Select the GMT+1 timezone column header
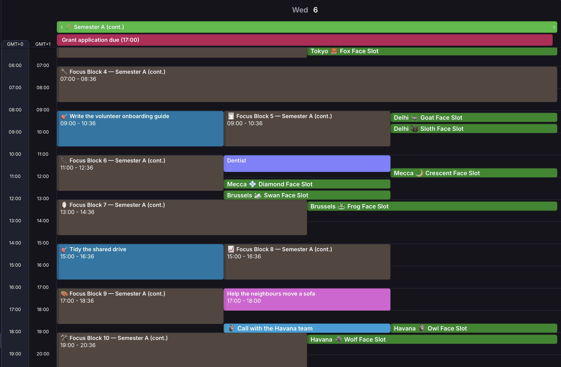 tap(43, 44)
